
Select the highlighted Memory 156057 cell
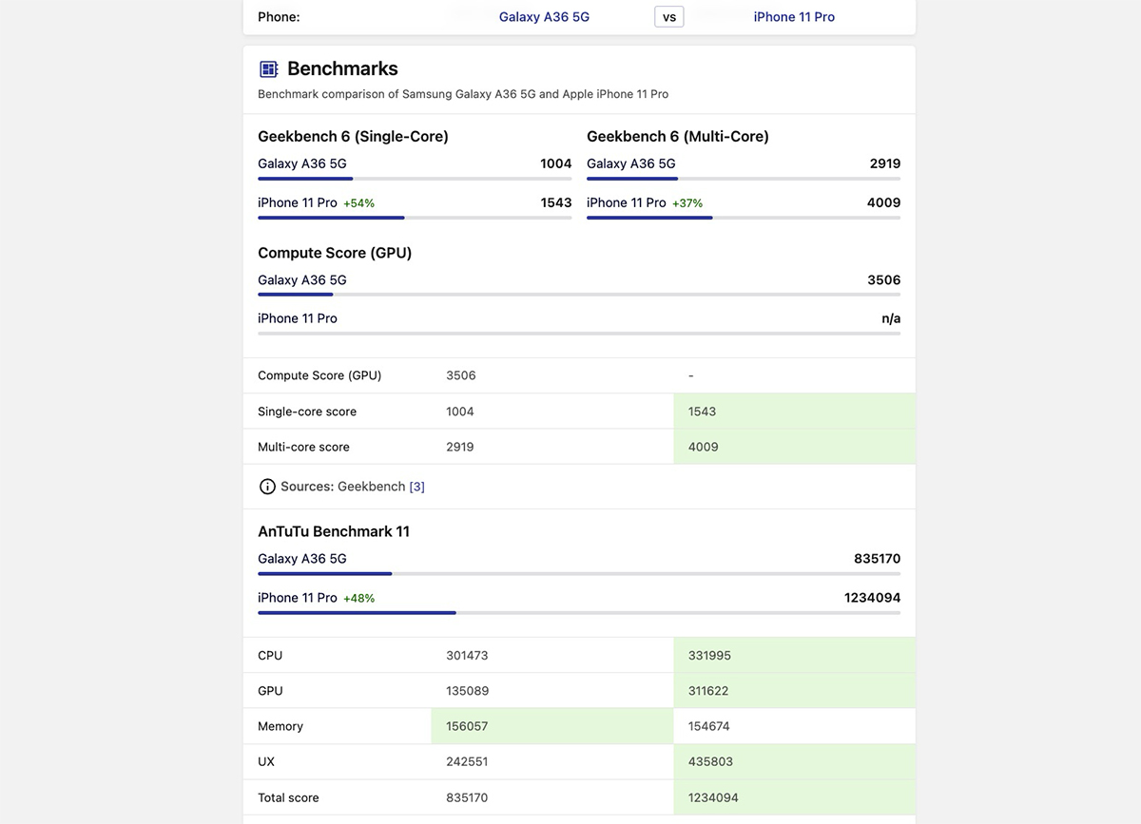click(551, 726)
